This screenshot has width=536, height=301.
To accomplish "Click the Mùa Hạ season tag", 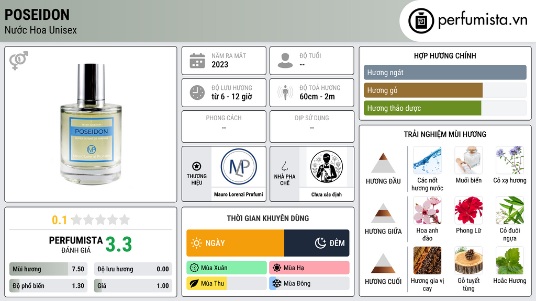I will pos(309,268).
